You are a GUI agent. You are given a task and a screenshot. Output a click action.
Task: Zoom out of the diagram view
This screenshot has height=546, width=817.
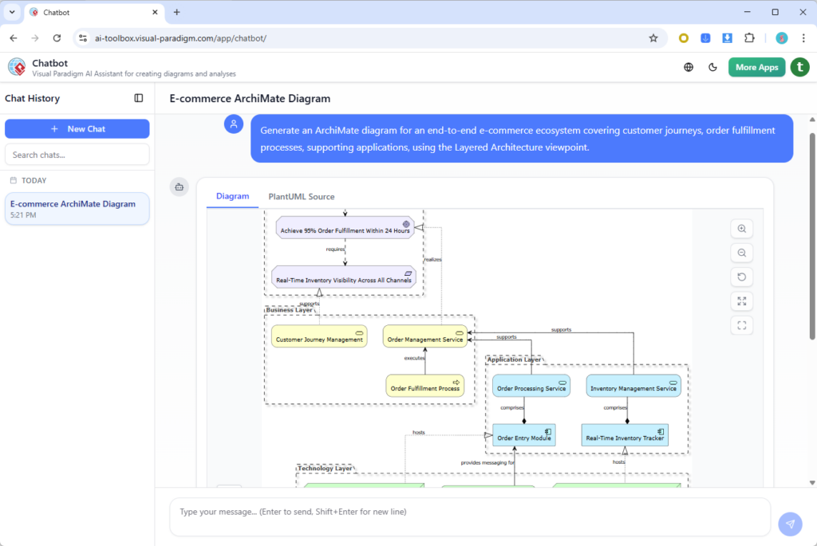click(x=742, y=253)
